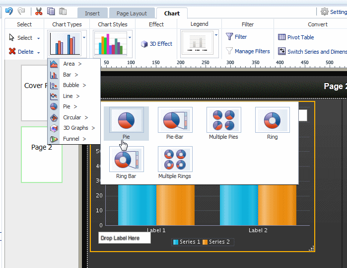Click the Copy icon

click(x=51, y=11)
